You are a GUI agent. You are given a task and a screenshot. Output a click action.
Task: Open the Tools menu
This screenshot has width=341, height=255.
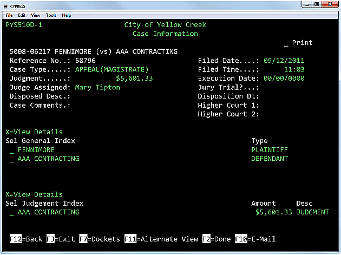(x=51, y=15)
